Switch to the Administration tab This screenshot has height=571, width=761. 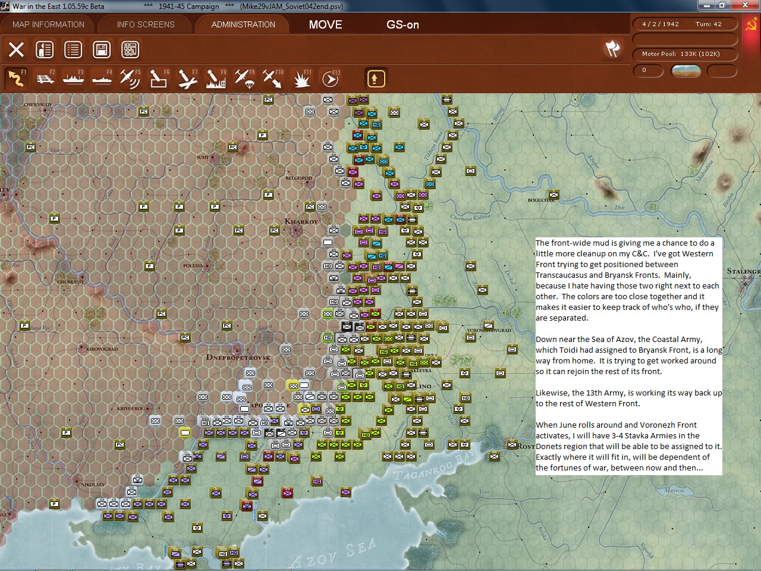[x=243, y=24]
